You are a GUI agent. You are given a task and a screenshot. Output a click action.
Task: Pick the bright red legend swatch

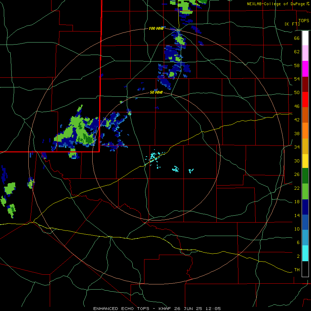(x=305, y=100)
